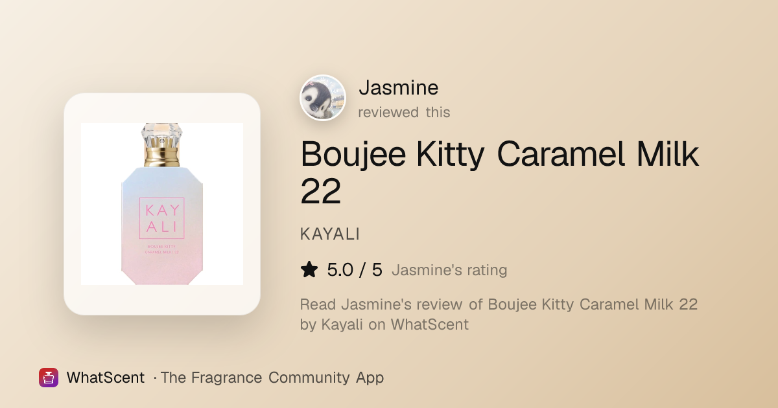The height and width of the screenshot is (408, 778).
Task: Click the pink KAYALI square logo on bottle
Action: coord(162,218)
